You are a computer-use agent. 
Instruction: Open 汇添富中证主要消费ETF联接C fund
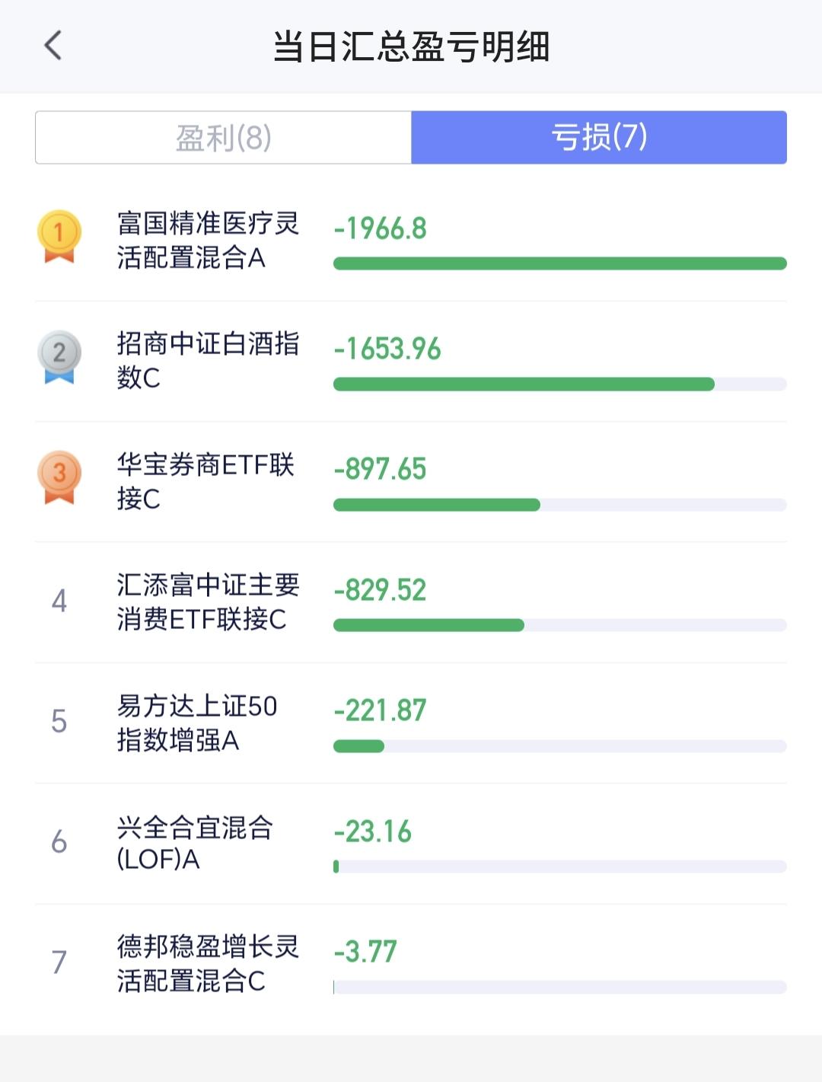pos(208,602)
